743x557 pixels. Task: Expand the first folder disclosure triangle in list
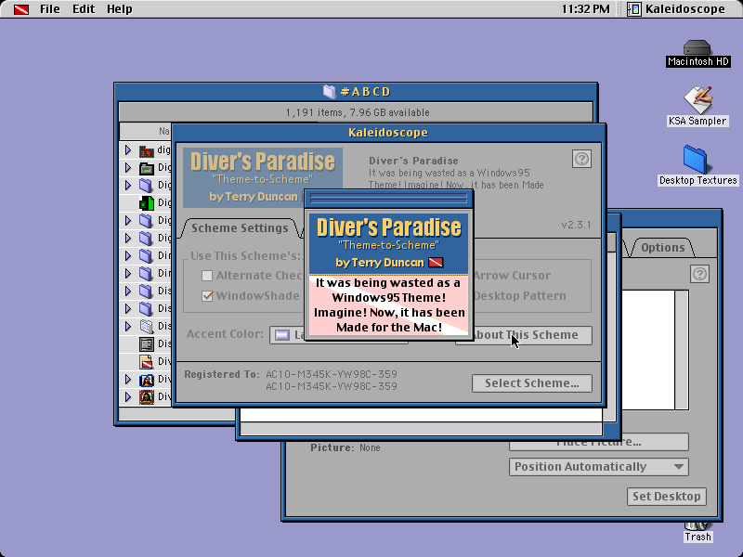[128, 150]
